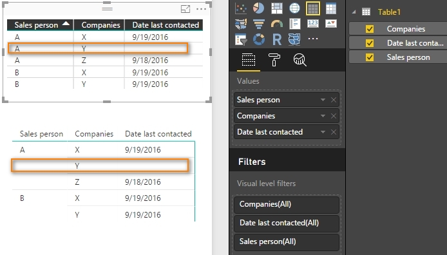Screen dimensions: 447x255
Task: Click the 9/18/2016 cell in upper table
Action: 150,61
